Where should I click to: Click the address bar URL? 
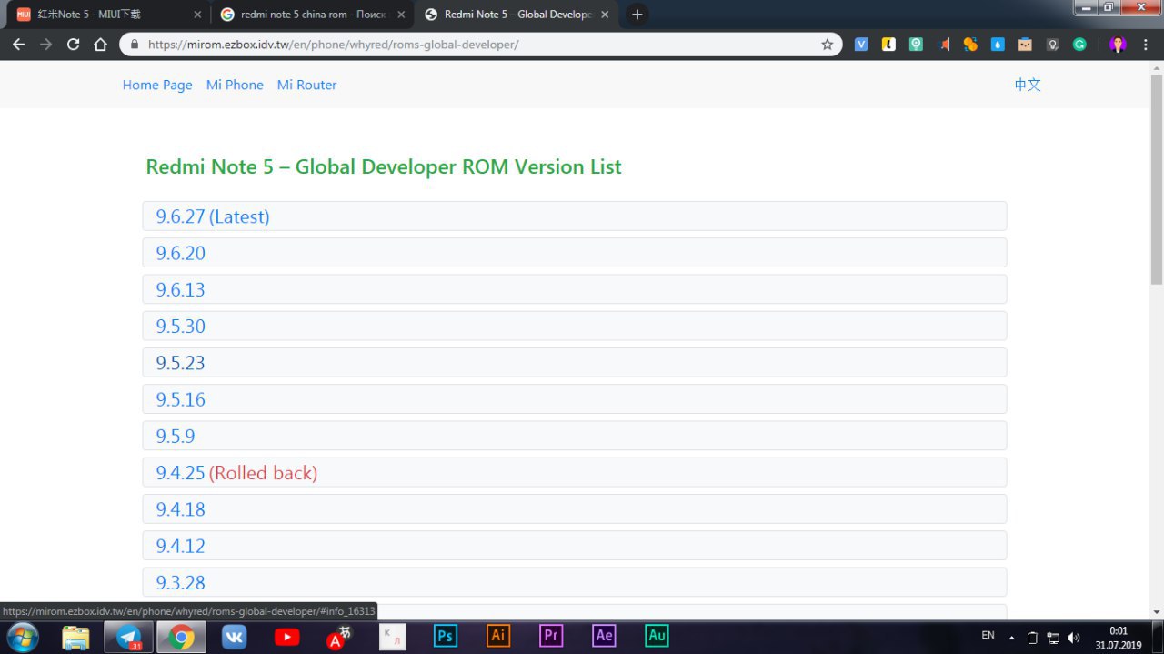[333, 45]
